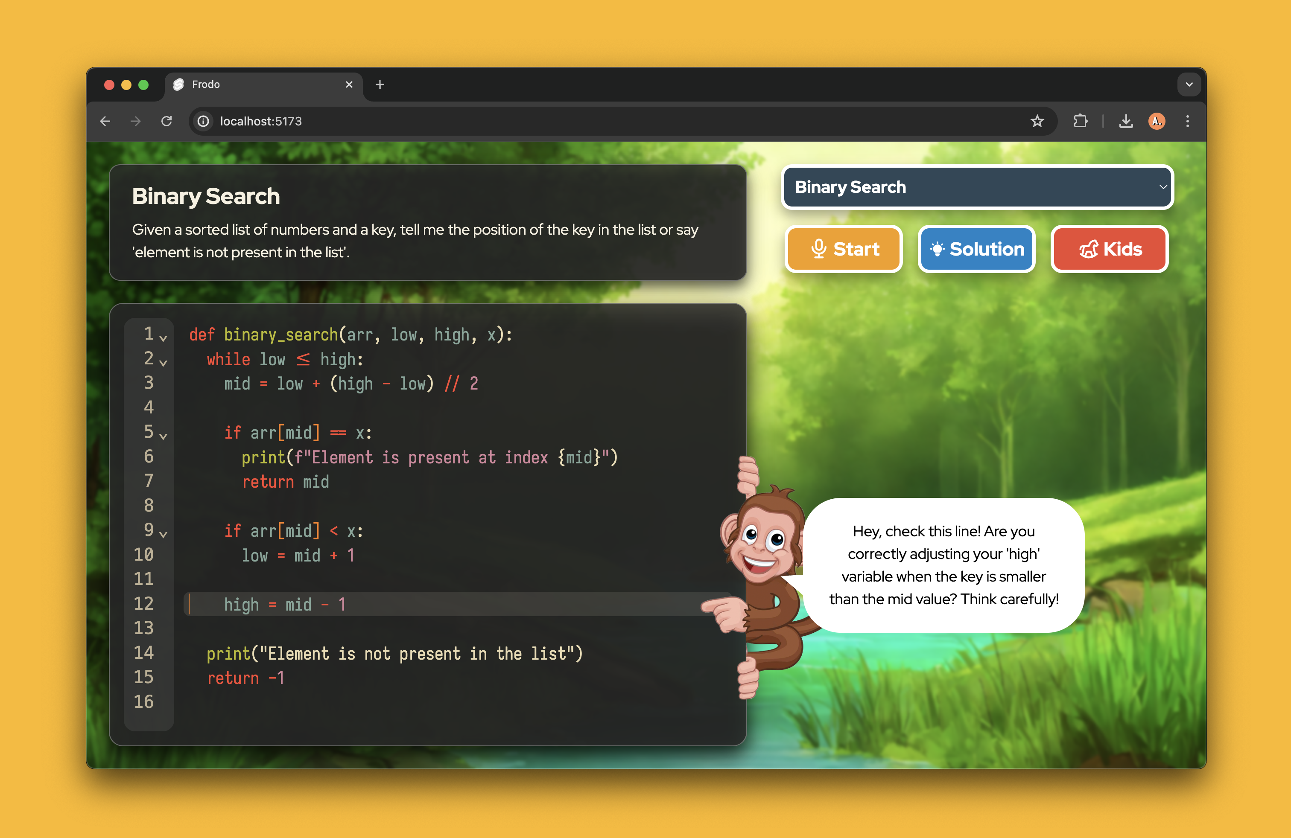Open the Binary Search problem dropdown
The image size is (1291, 838).
click(977, 187)
